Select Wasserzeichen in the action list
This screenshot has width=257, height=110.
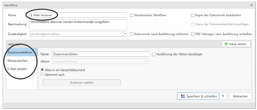[x=18, y=61]
